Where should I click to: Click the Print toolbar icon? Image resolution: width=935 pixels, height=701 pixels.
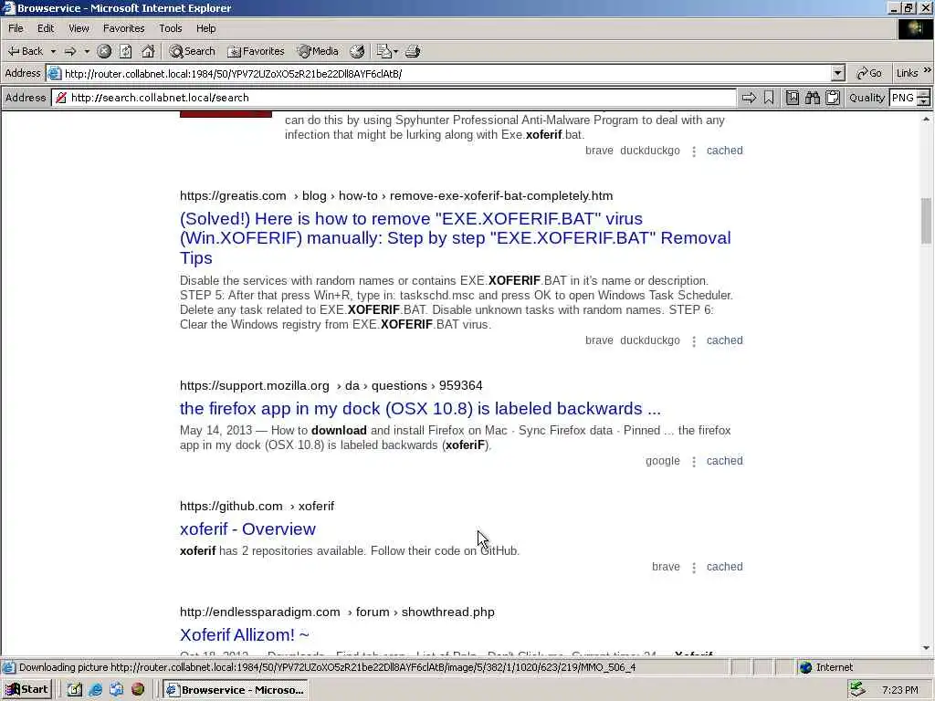tap(413, 51)
